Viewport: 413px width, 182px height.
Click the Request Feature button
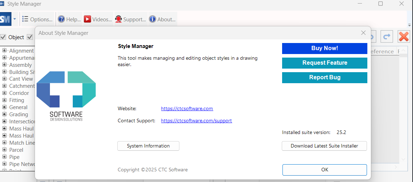point(325,63)
